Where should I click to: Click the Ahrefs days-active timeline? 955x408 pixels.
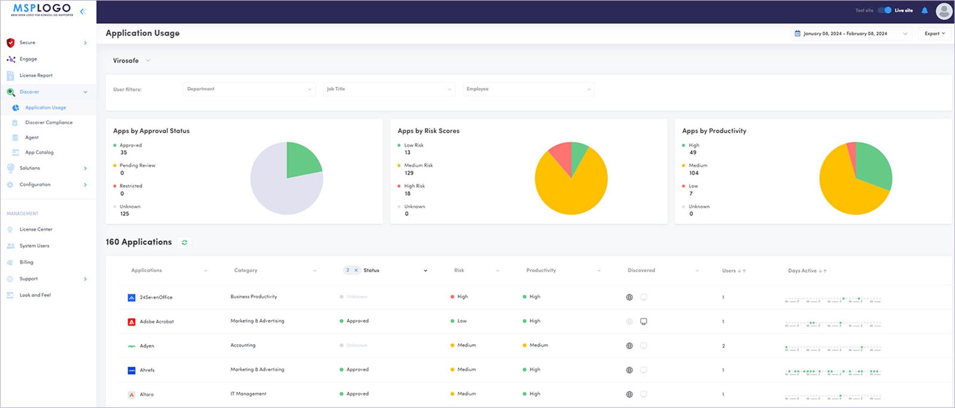833,372
